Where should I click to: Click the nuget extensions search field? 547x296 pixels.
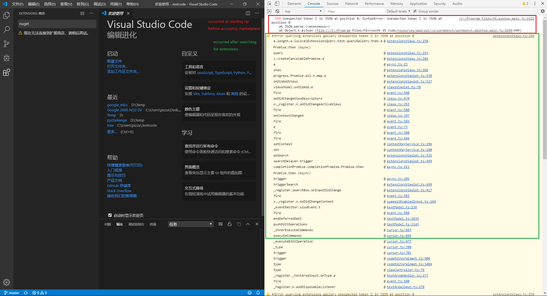(57, 24)
